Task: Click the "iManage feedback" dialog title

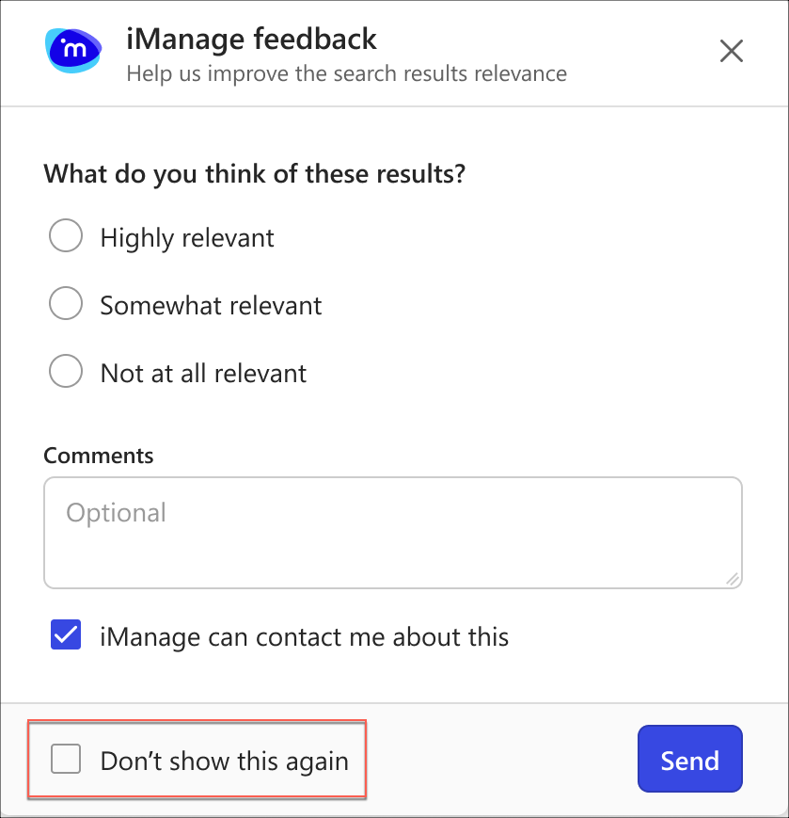Action: [251, 40]
